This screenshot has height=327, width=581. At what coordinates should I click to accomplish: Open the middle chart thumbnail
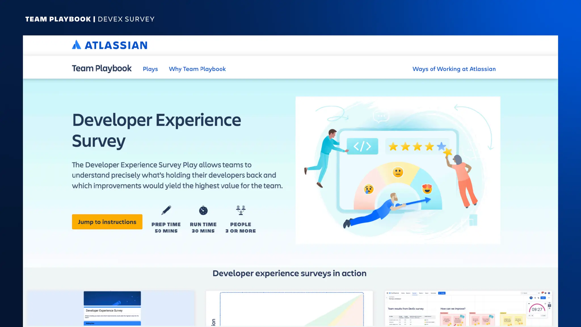pyautogui.click(x=289, y=308)
